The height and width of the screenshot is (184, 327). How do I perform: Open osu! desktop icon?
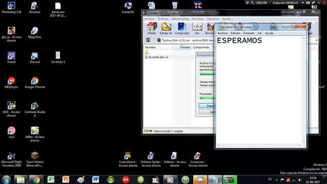(11, 133)
